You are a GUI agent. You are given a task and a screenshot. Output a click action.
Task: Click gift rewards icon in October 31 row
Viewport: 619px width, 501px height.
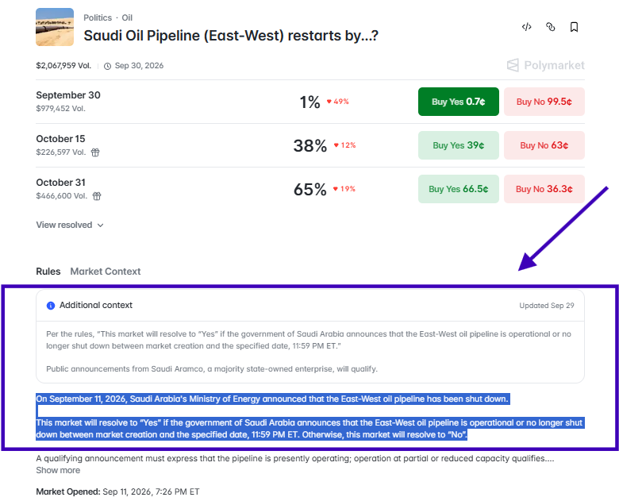tap(97, 196)
